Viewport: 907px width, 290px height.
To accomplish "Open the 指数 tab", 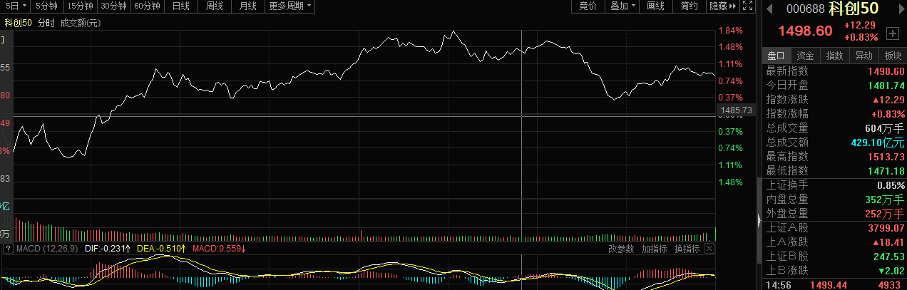I will point(834,56).
